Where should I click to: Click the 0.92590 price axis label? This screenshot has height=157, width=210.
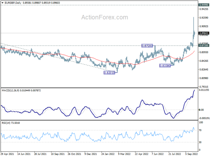click(x=204, y=18)
